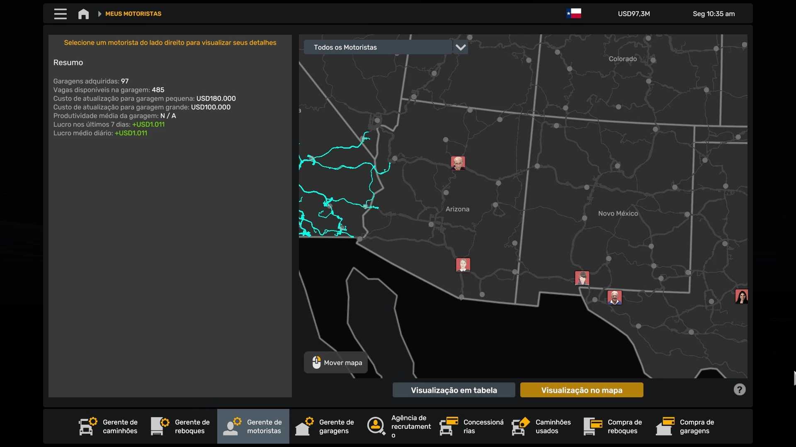Switch to Visualização em tabela

[454, 390]
